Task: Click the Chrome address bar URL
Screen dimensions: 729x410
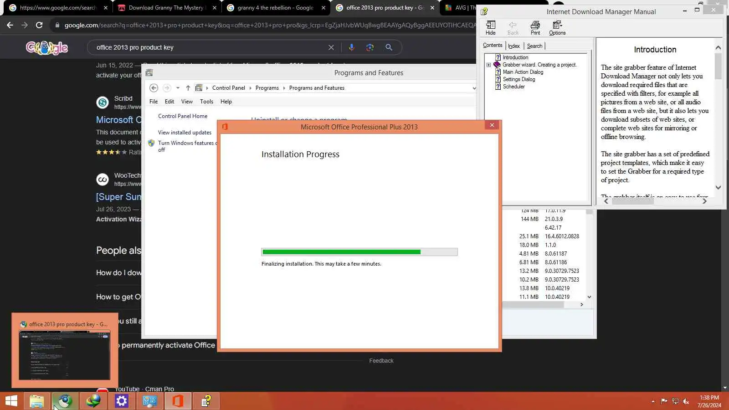Action: click(x=270, y=25)
